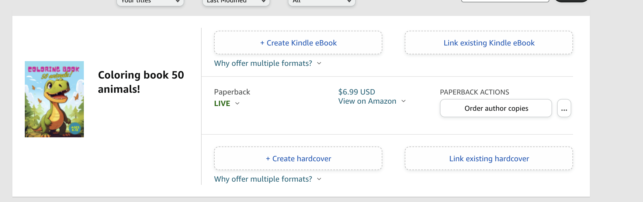The width and height of the screenshot is (643, 202).
Task: Click the LIVE paperback status label
Action: pos(222,103)
